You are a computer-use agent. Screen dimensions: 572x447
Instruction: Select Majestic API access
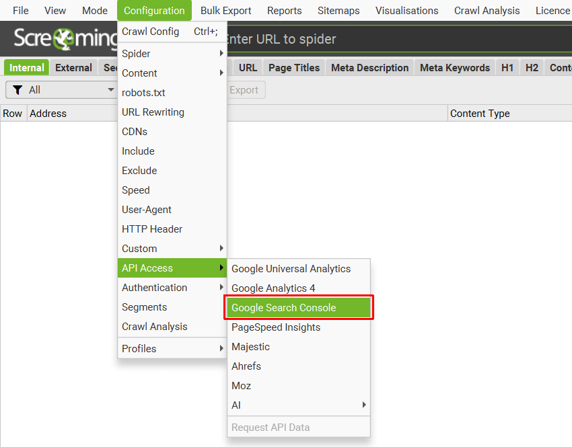(250, 346)
